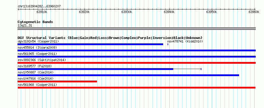
Task: Open nsv561968 (Cooper2011) variant label
Action: [37, 85]
